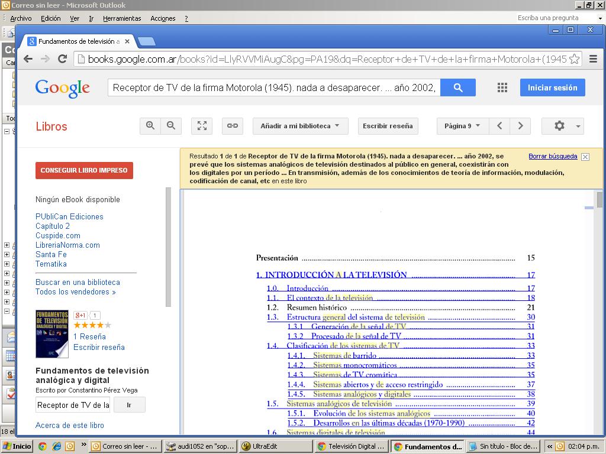Go to the next book page
Screen dimensions: 606x454
click(520, 126)
